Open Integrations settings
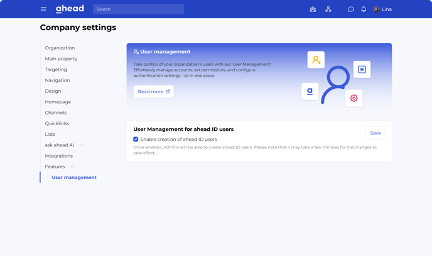Screen dimensions: 432x256 [x=58, y=156]
